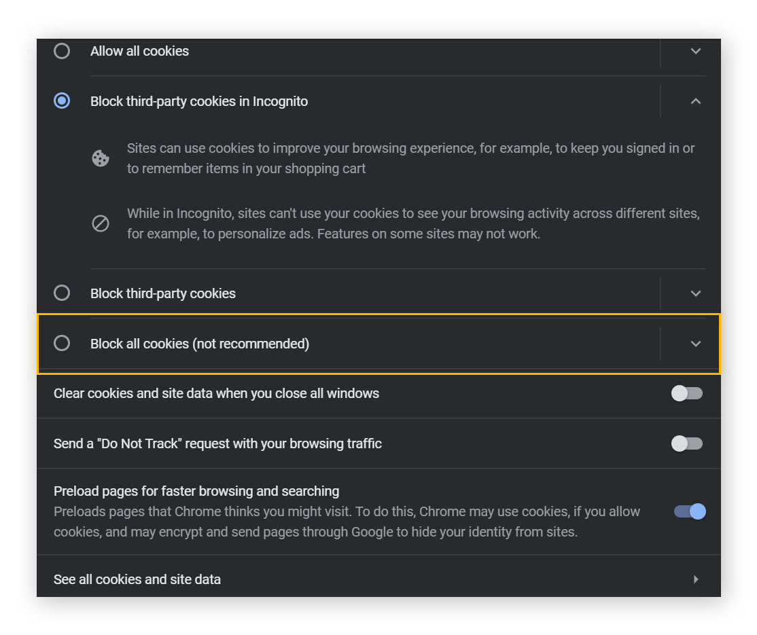757x635 pixels.
Task: Click the blocked circle icon beside Incognito text
Action: 101,223
